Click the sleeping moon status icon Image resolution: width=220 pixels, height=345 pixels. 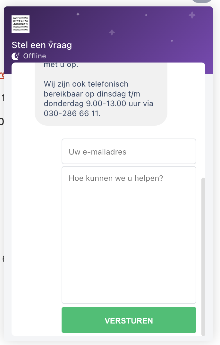pyautogui.click(x=15, y=56)
